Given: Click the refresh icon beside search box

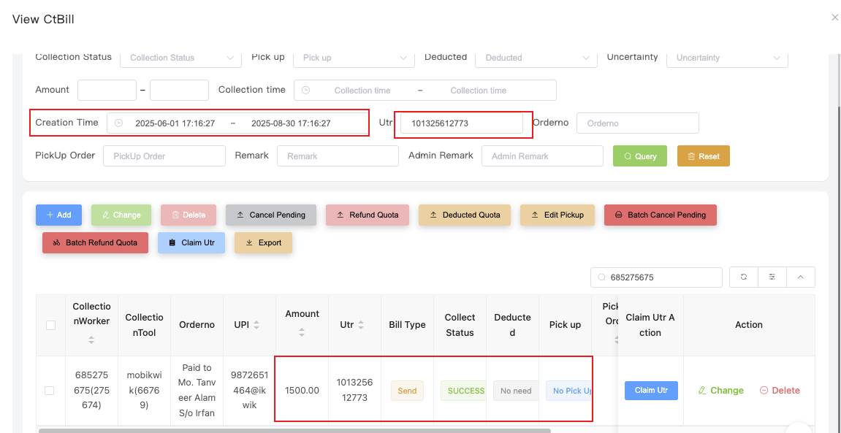Looking at the screenshot, I should coord(744,277).
